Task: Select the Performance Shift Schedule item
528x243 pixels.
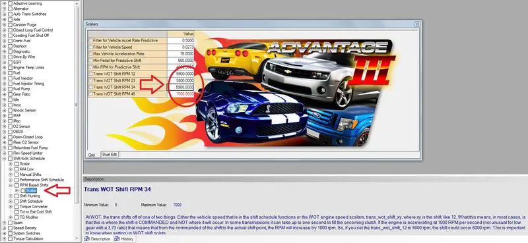Action: point(42,180)
